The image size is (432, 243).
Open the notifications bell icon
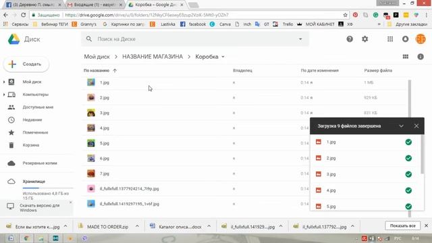click(405, 39)
